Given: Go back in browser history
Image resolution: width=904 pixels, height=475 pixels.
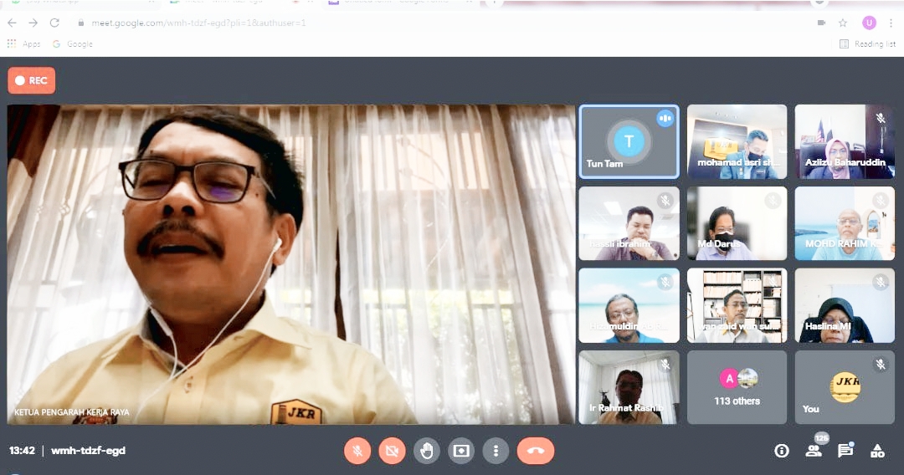Looking at the screenshot, I should pos(12,23).
